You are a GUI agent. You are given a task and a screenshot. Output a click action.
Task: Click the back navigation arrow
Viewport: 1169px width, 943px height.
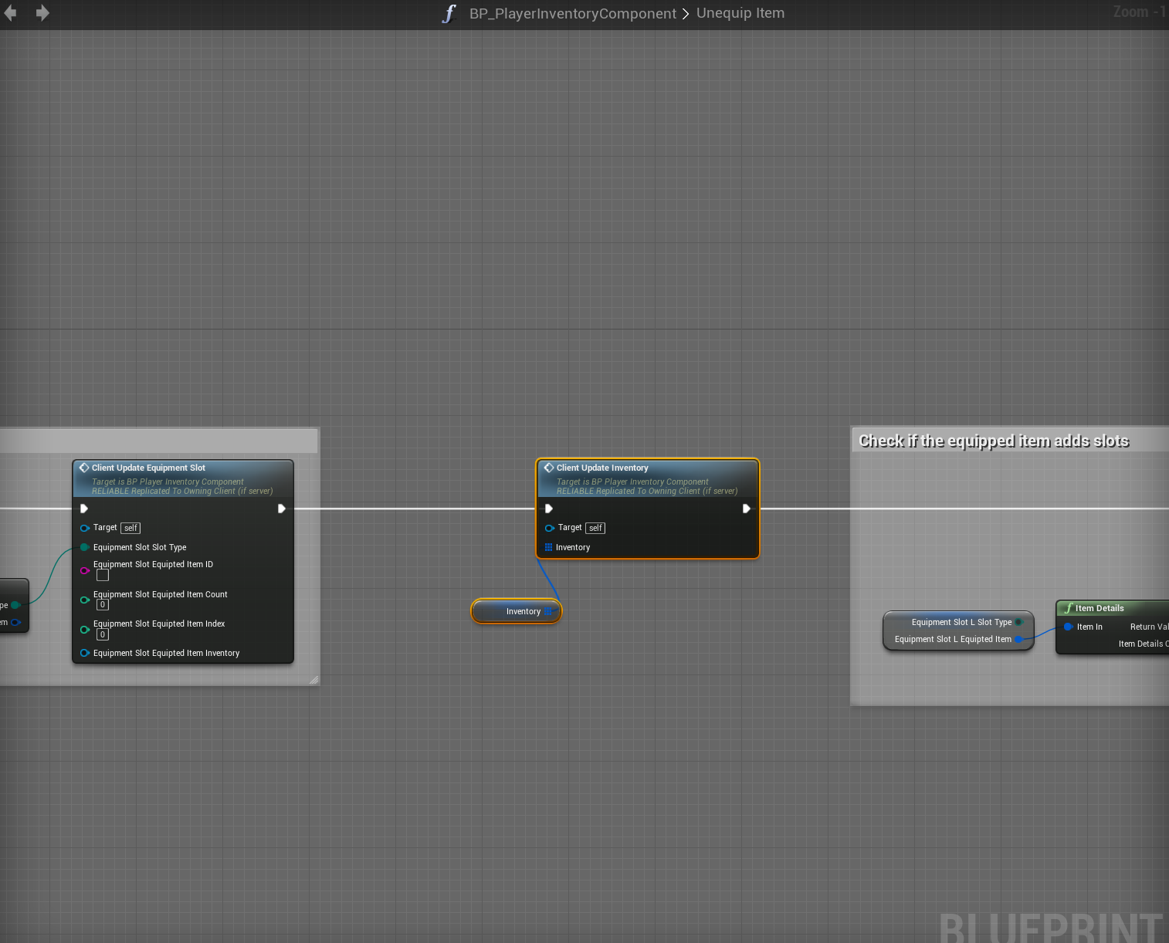tap(10, 13)
